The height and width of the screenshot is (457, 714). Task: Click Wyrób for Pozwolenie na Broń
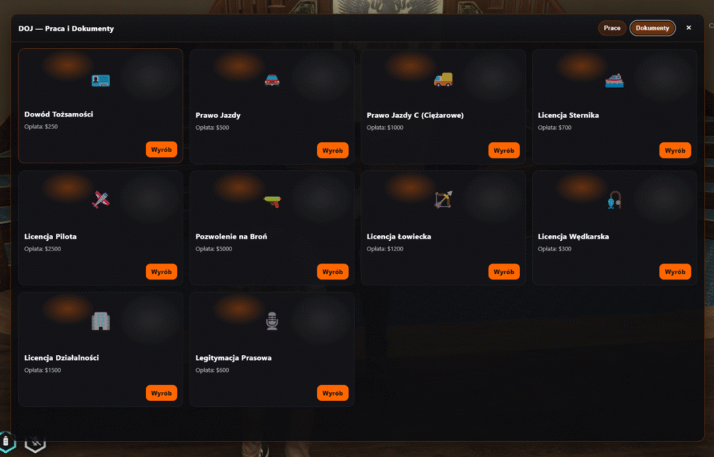tap(333, 271)
